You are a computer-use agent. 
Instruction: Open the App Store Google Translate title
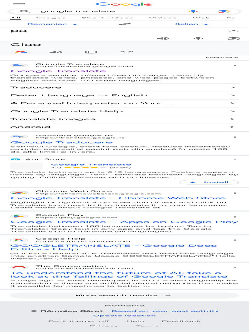pyautogui.click(x=91, y=165)
